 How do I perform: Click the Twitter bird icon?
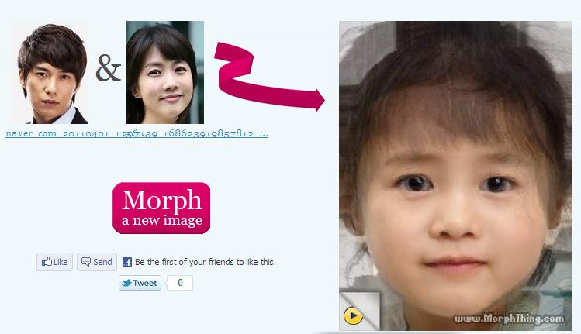pyautogui.click(x=126, y=283)
